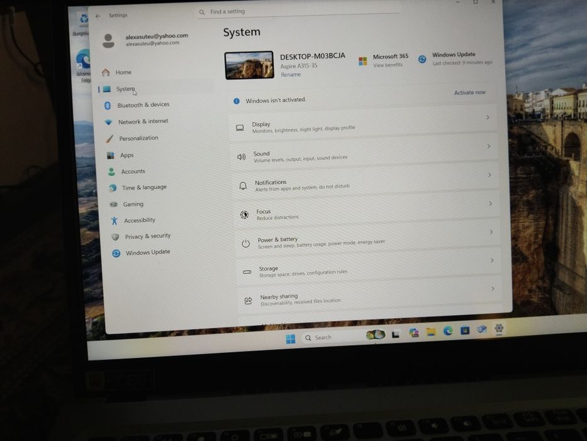Click the Windows Update sync icon in header
587x441 pixels.
click(x=422, y=59)
